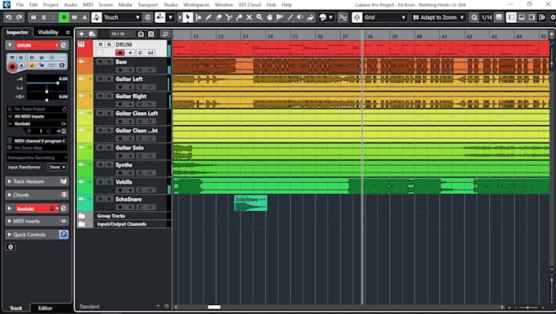556x314 pixels.
Task: Open Inspector settings gear at bottom
Action: (x=11, y=247)
